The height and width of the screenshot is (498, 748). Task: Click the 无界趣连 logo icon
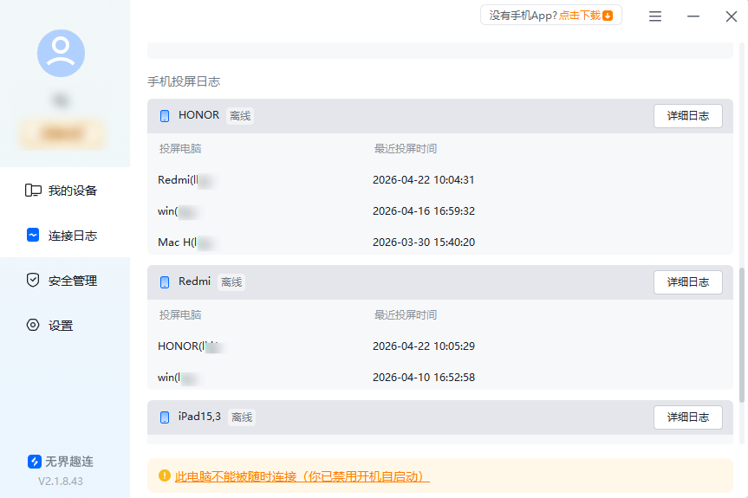[x=35, y=462]
